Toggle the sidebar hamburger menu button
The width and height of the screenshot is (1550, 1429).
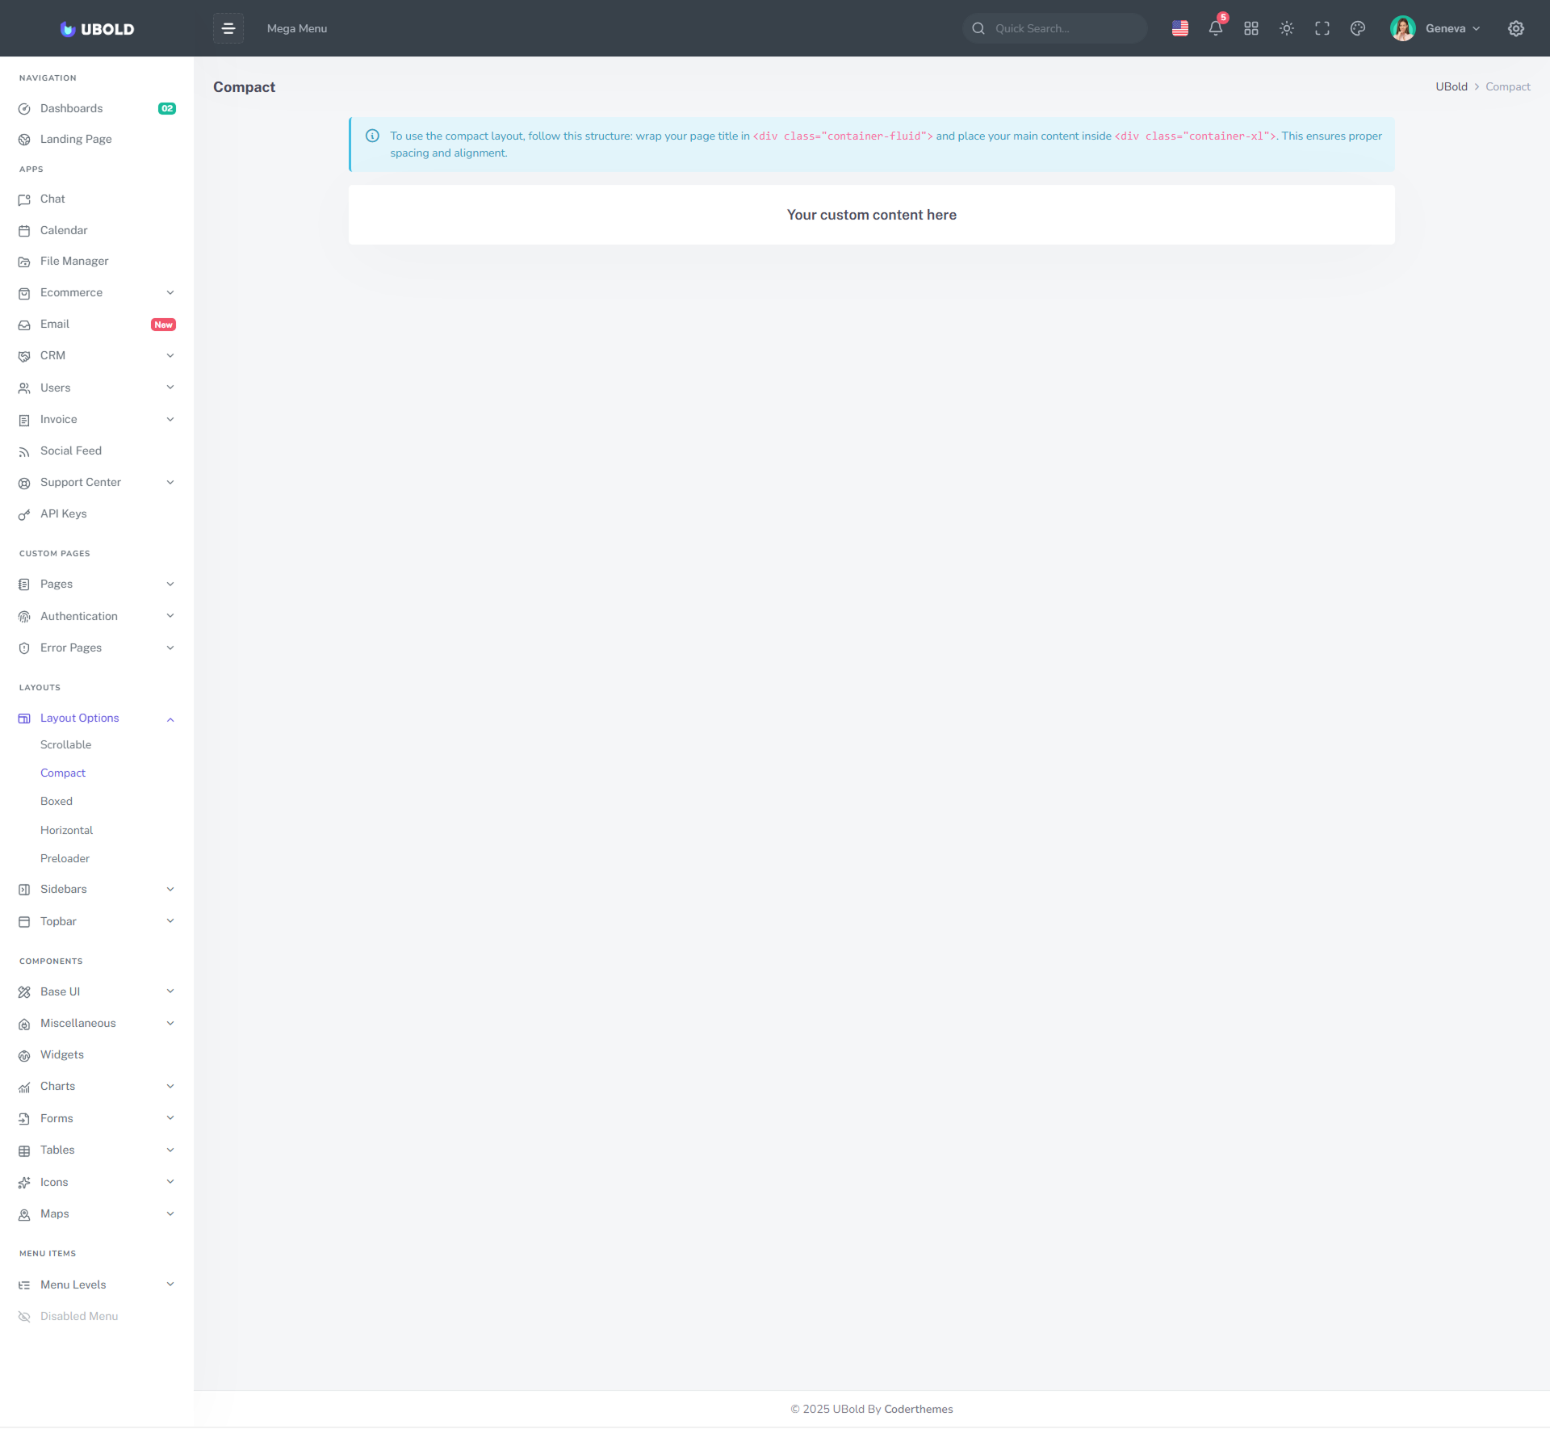(228, 28)
